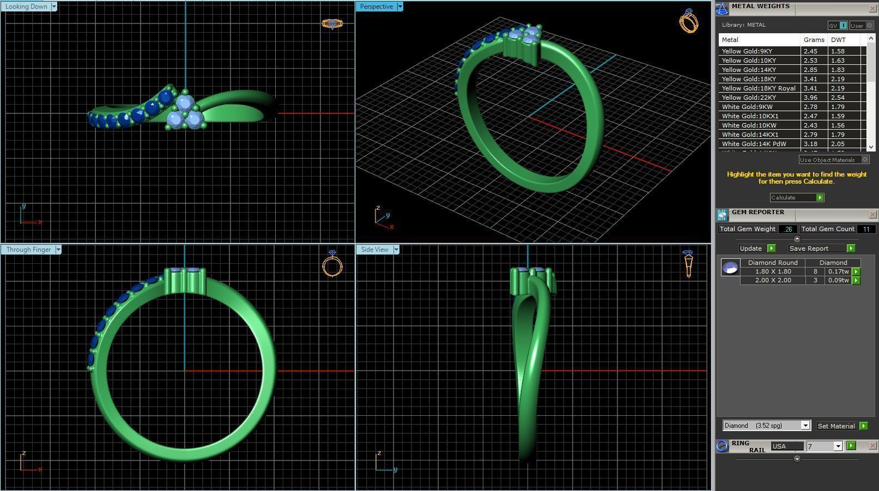Image resolution: width=879 pixels, height=491 pixels.
Task: Click the Looking Down viewport label
Action: [26, 7]
